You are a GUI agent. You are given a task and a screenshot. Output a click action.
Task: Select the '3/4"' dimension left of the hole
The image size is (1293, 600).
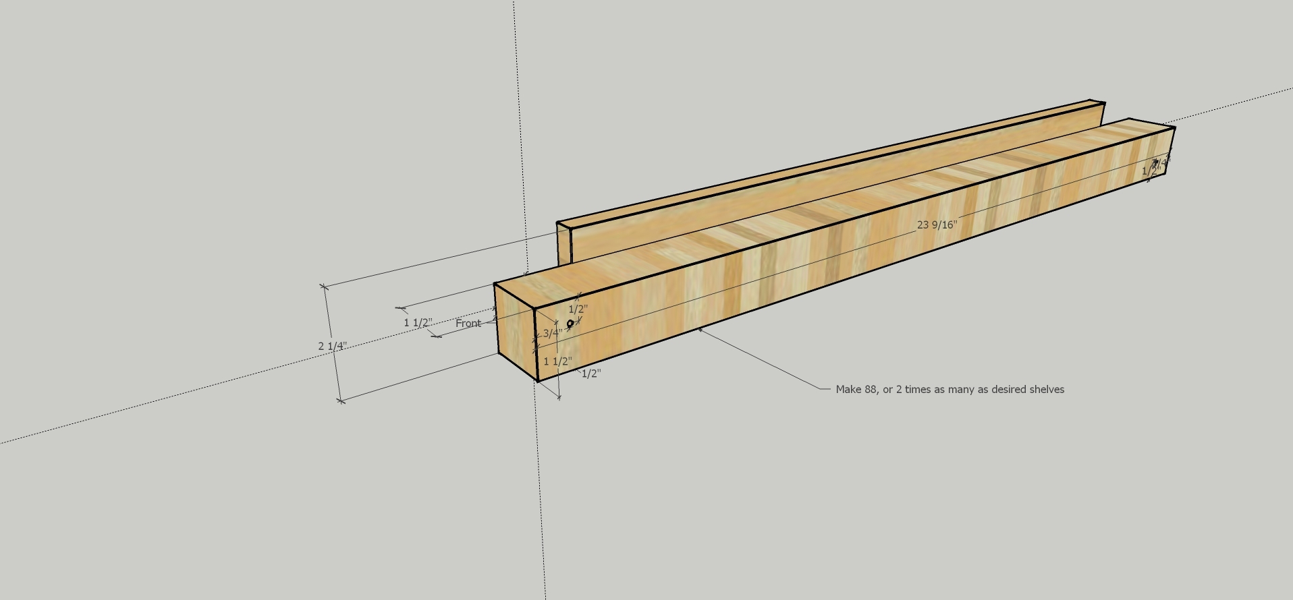(x=553, y=333)
